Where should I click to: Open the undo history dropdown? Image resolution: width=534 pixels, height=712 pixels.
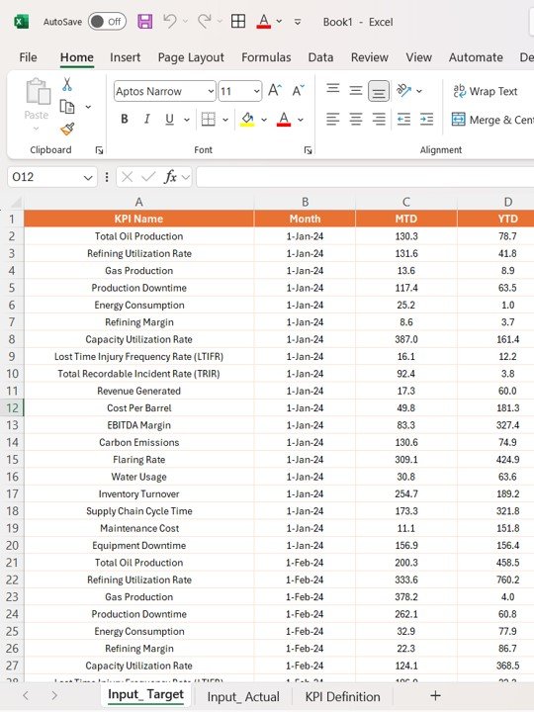185,22
